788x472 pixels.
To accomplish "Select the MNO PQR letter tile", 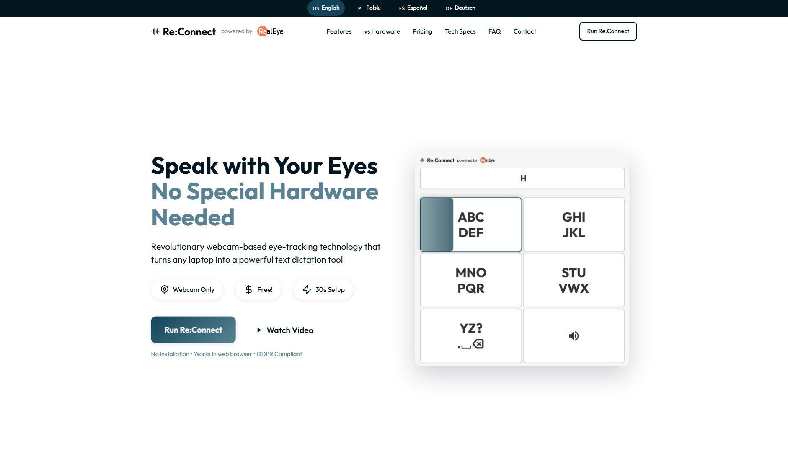I will (471, 280).
